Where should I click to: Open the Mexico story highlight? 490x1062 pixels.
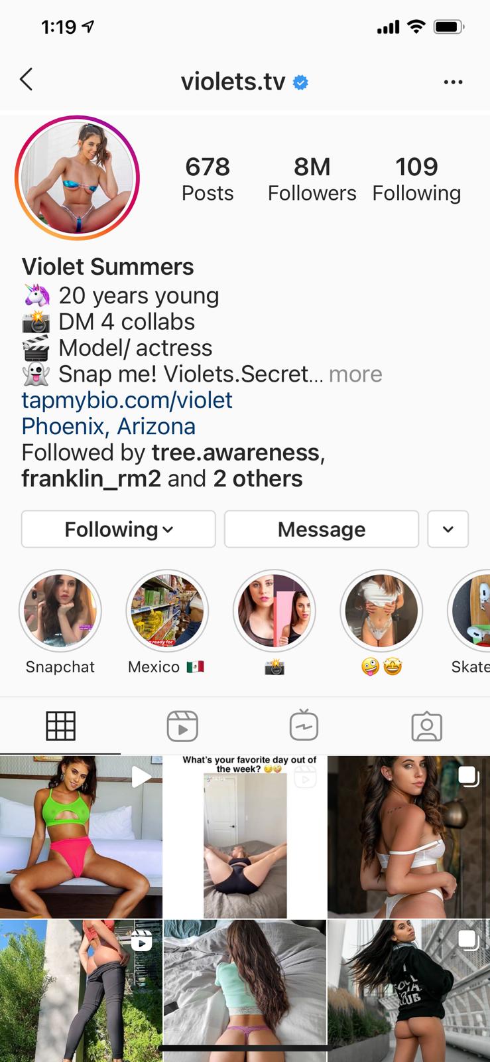tap(167, 611)
